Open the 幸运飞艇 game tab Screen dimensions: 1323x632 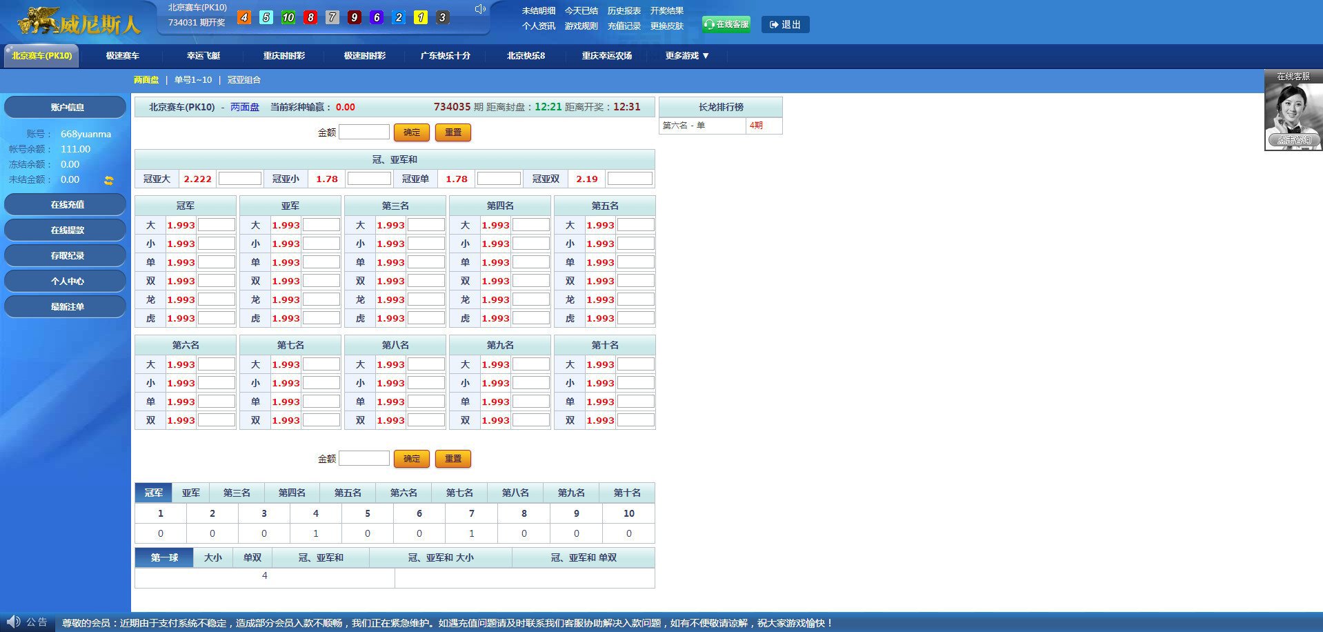203,56
